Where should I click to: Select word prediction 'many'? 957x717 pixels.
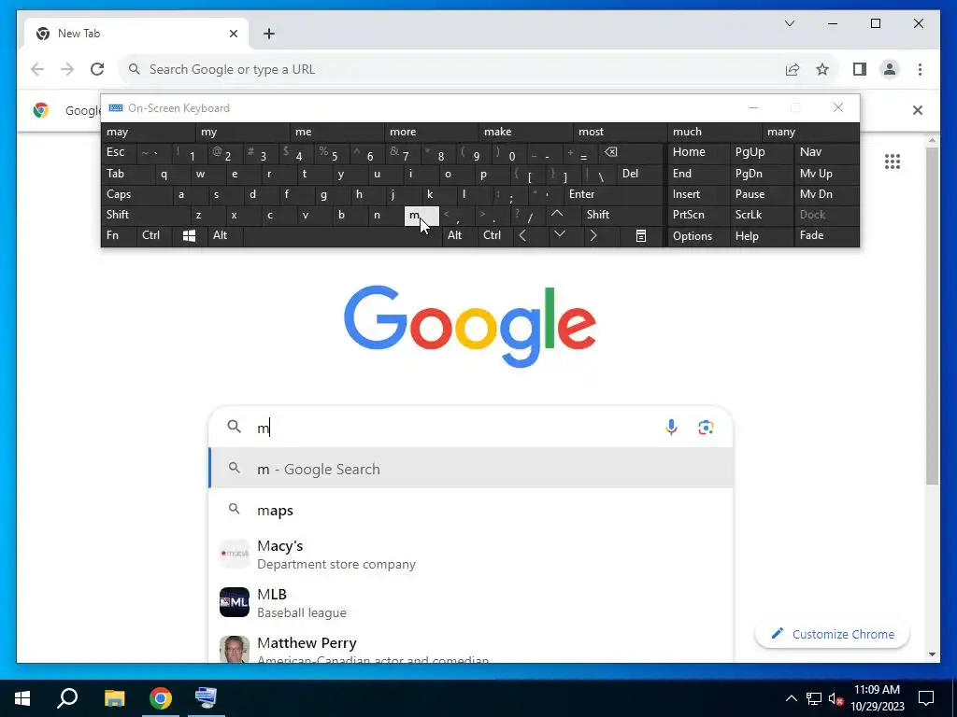810,133
